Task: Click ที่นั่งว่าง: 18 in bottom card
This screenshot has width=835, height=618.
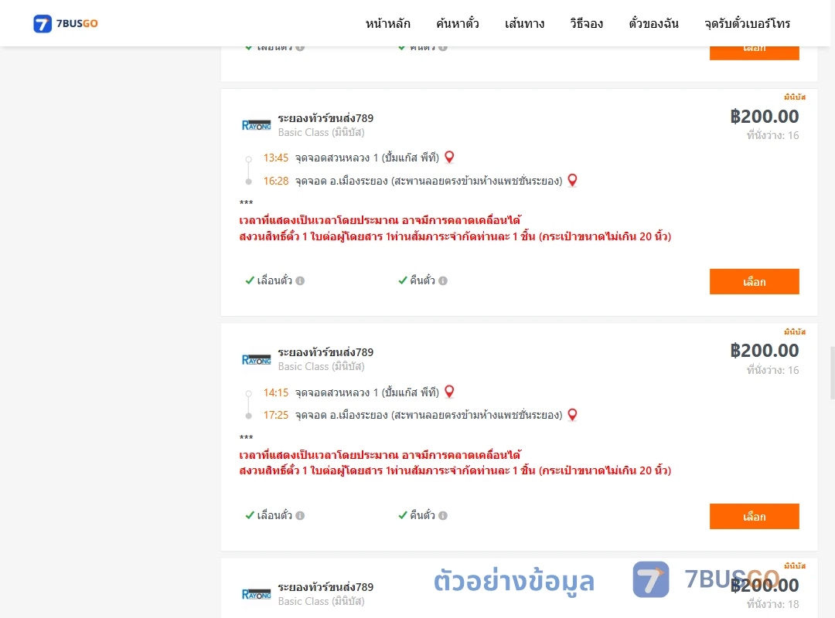Action: coord(772,604)
